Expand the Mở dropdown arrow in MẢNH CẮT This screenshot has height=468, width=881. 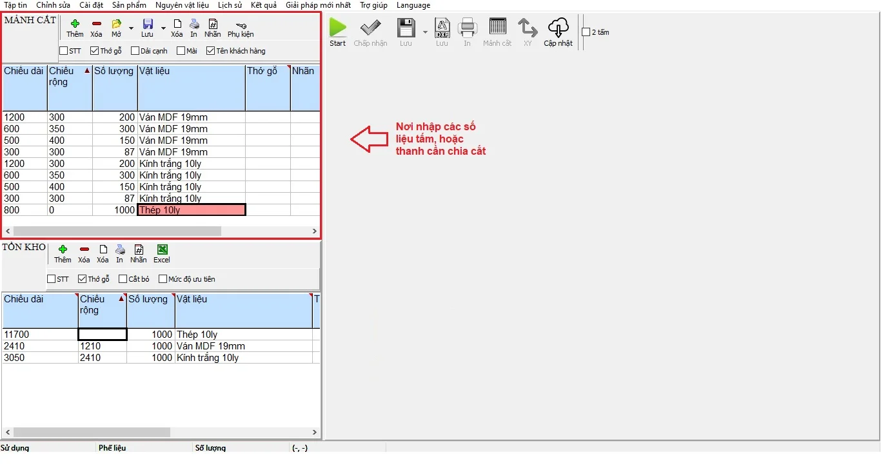coord(131,28)
